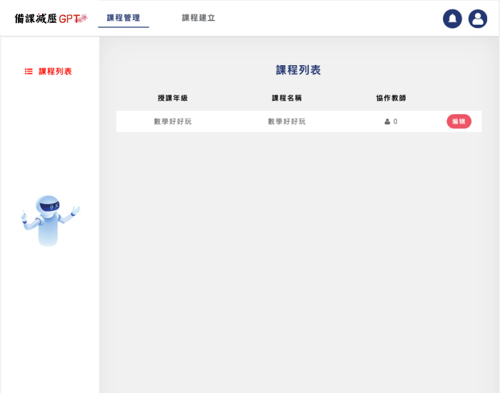
Task: Click the red flower decoration in the logo
Action: 84,18
